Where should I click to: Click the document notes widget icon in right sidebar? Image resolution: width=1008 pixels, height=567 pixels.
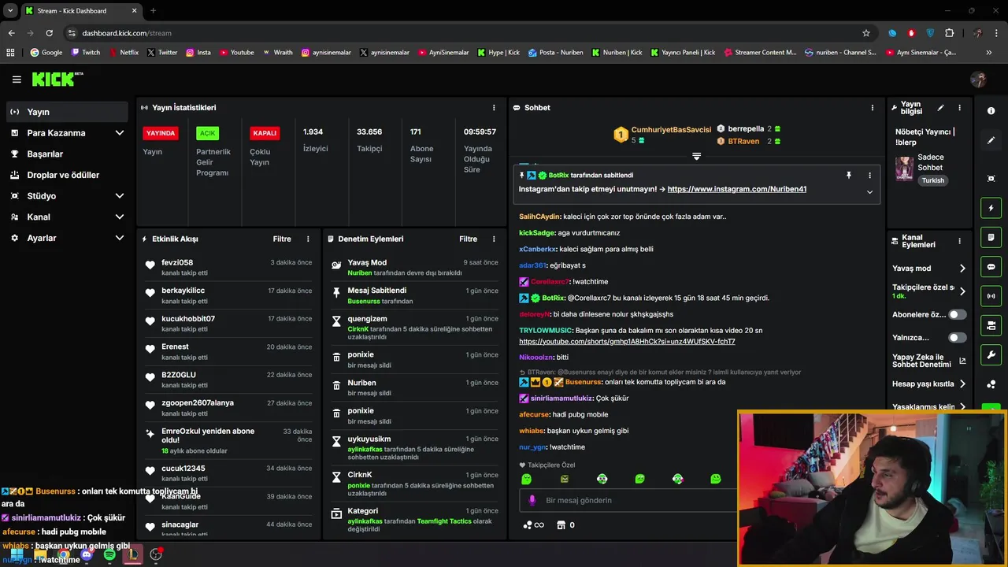pyautogui.click(x=991, y=238)
